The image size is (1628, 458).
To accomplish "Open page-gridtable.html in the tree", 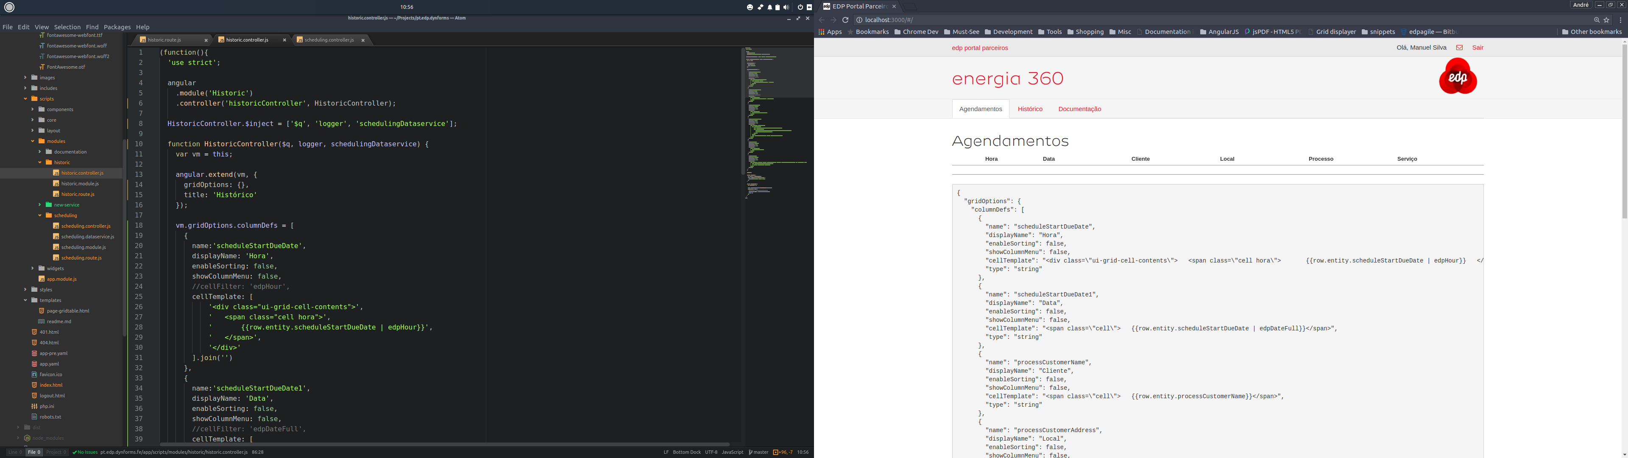I will point(64,310).
